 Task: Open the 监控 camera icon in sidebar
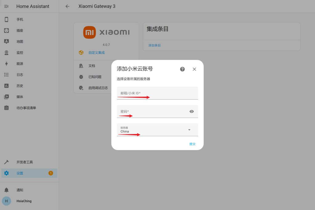[6, 53]
